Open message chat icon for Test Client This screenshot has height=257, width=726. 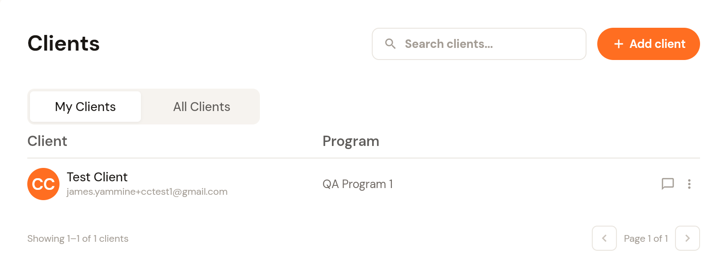tap(667, 184)
